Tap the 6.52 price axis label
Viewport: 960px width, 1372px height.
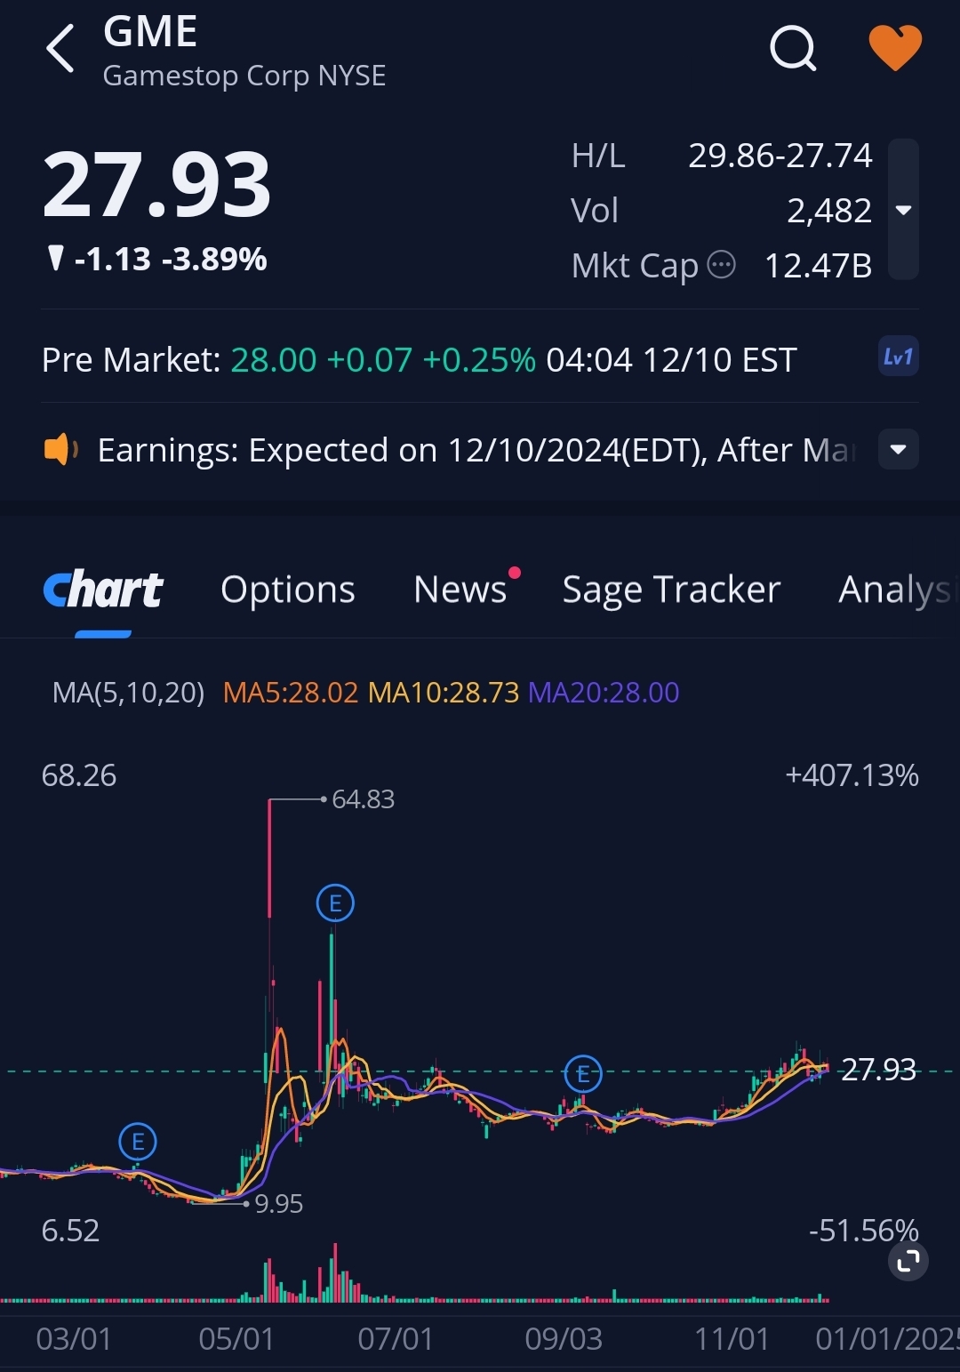click(70, 1231)
